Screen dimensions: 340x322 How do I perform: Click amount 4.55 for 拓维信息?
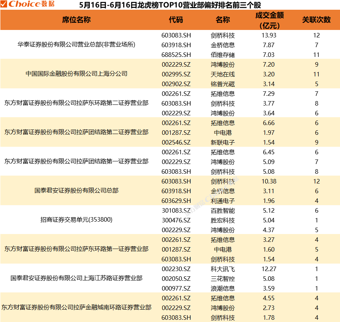(x=269, y=298)
